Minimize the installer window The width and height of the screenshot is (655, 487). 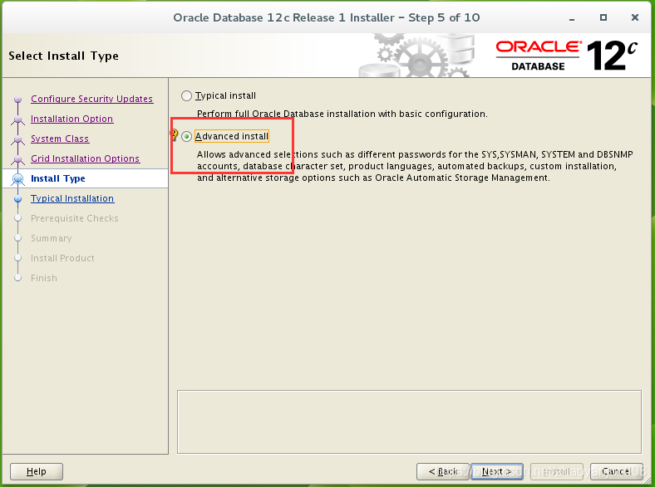click(x=572, y=18)
